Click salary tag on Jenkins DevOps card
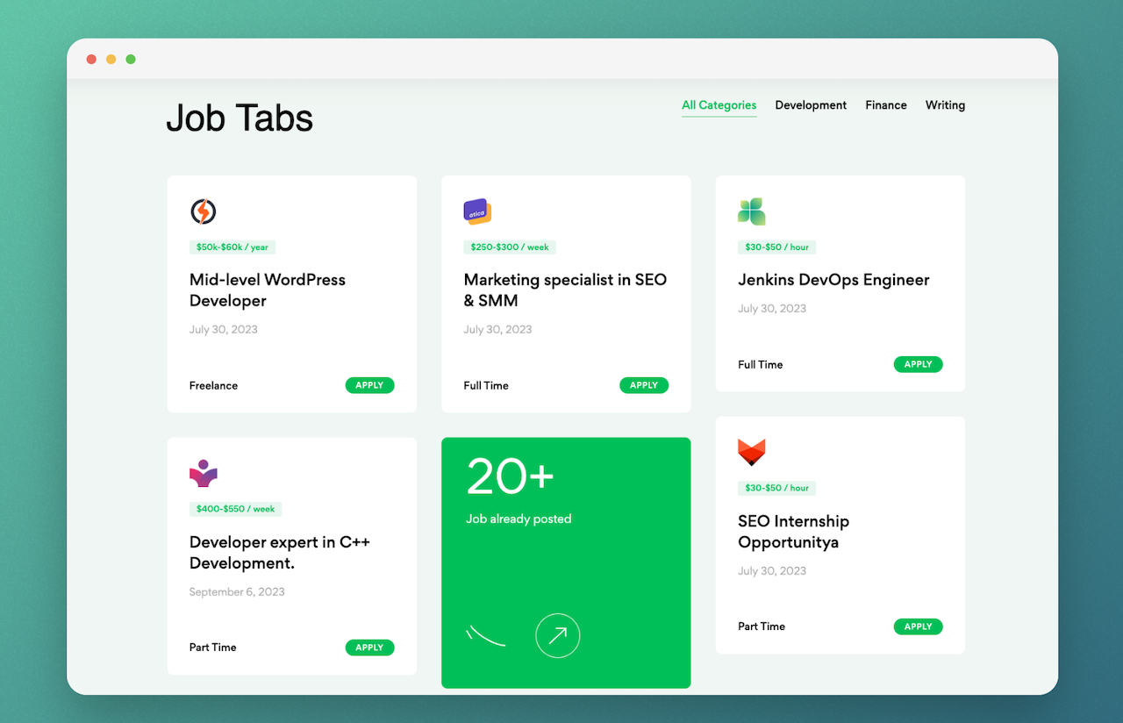The width and height of the screenshot is (1123, 723). click(x=776, y=247)
